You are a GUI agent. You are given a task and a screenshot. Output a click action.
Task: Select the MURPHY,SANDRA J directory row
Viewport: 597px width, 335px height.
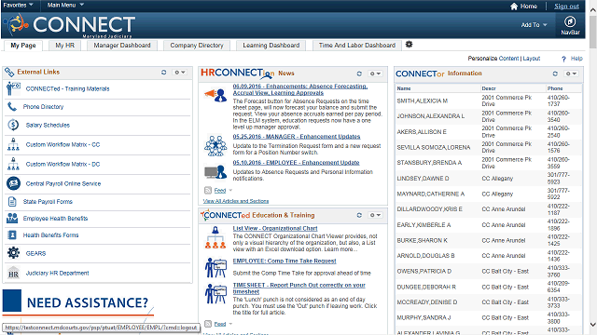[489, 317]
